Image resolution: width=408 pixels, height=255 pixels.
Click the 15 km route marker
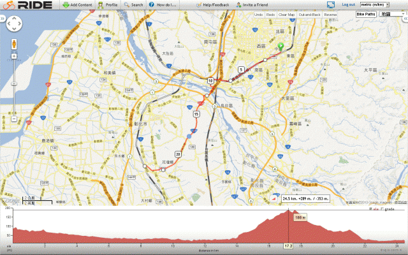click(x=196, y=114)
